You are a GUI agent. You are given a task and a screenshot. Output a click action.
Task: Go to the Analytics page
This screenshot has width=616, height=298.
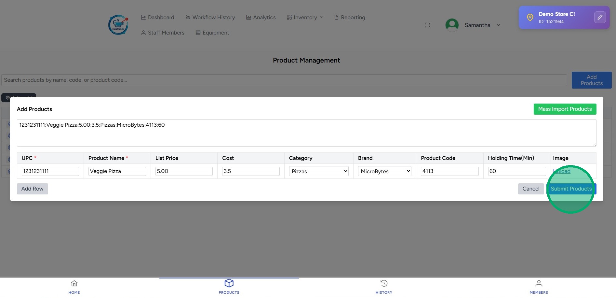[x=261, y=17]
